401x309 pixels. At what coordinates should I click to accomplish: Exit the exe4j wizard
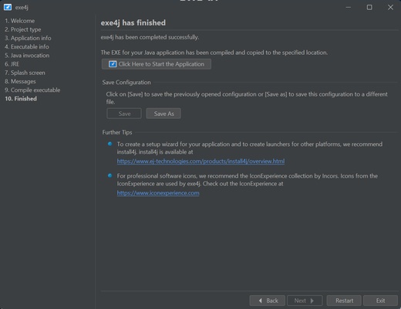click(380, 301)
